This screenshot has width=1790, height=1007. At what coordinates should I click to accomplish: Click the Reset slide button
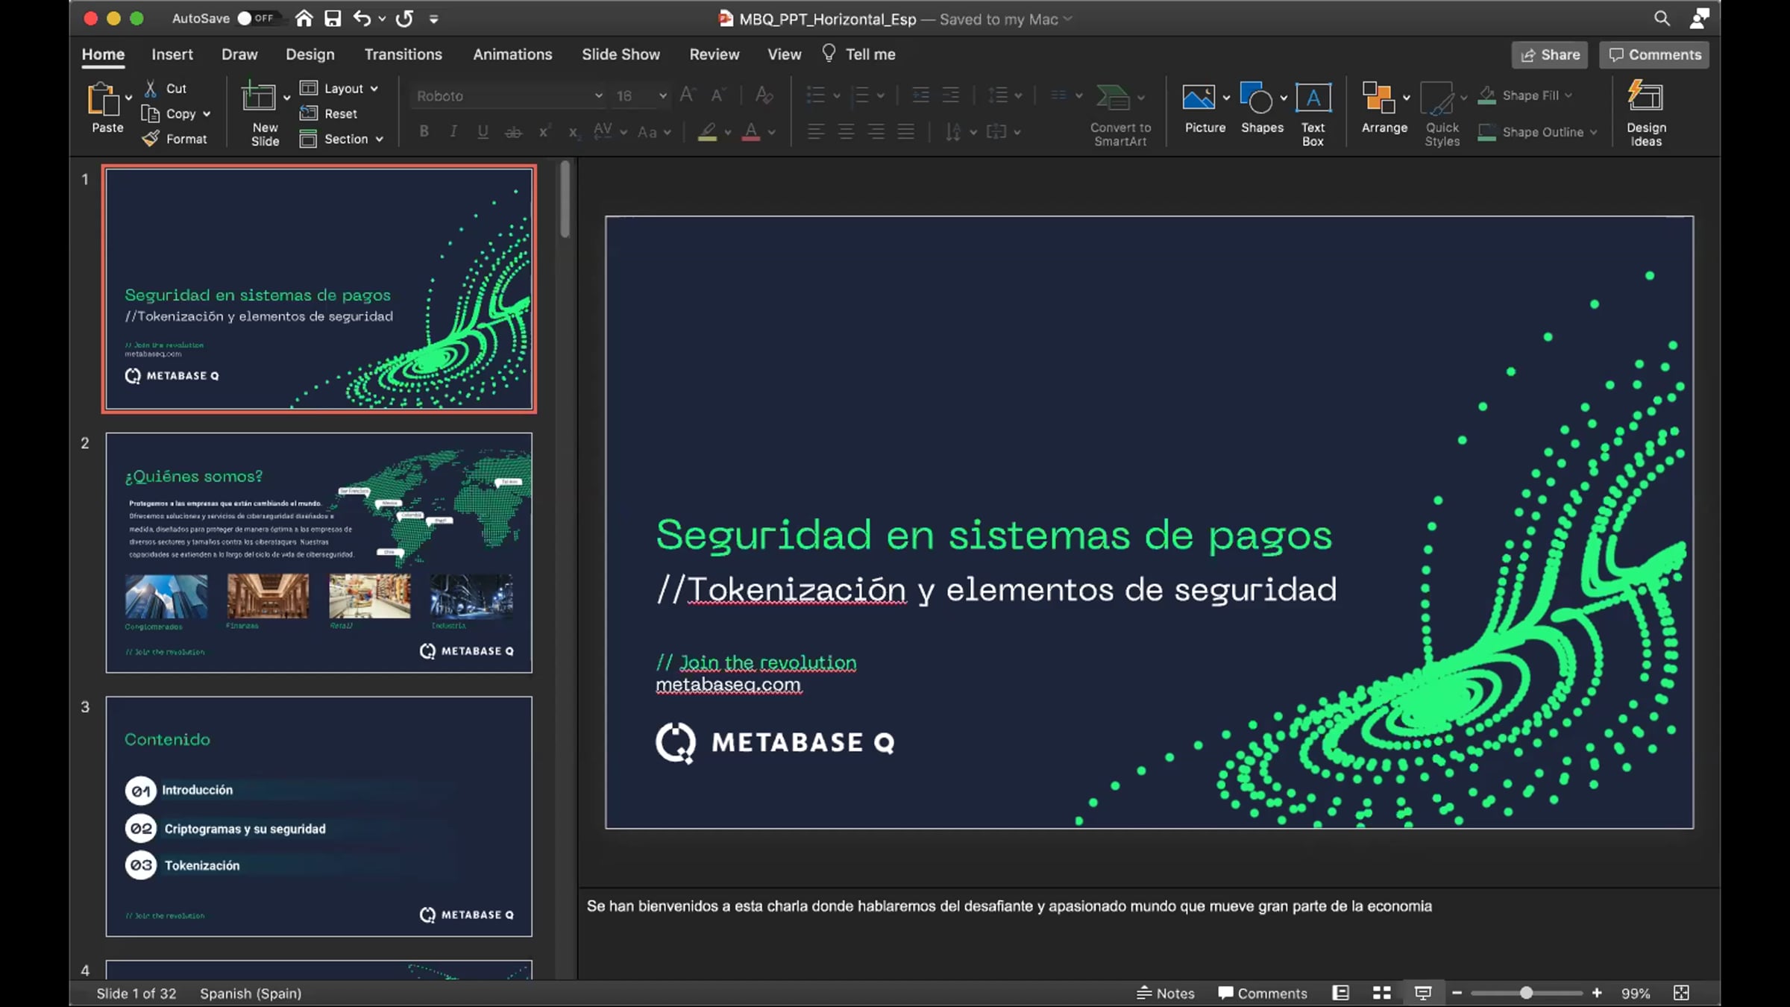[x=329, y=114]
